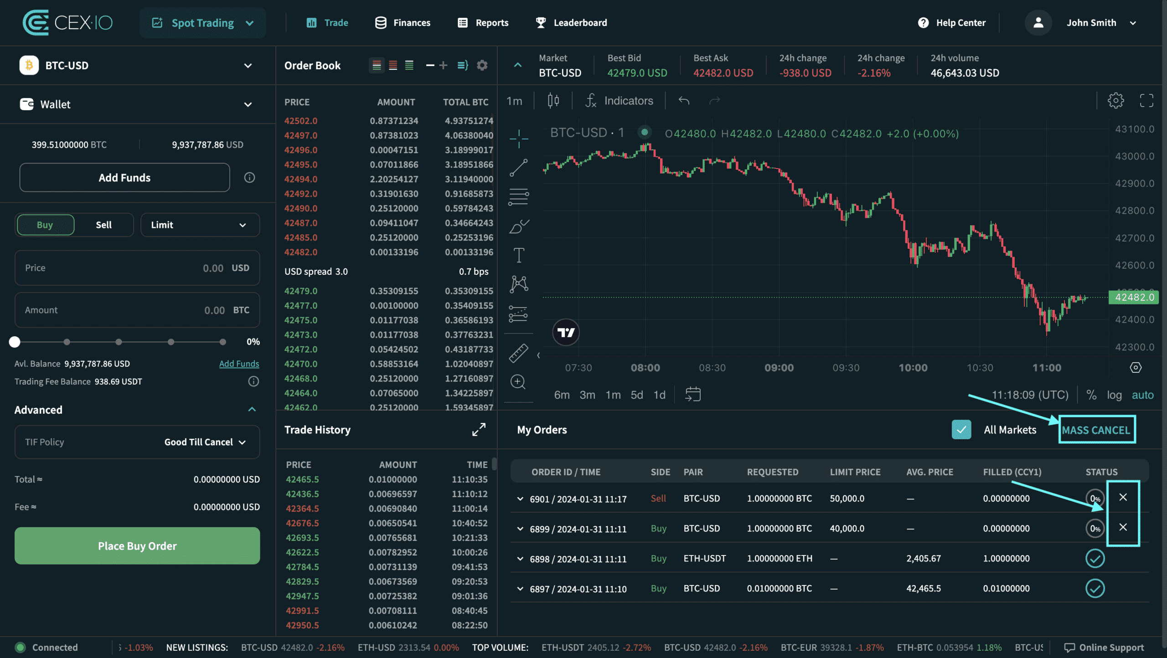Toggle auto scale on the chart
The width and height of the screenshot is (1167, 658).
[1142, 395]
